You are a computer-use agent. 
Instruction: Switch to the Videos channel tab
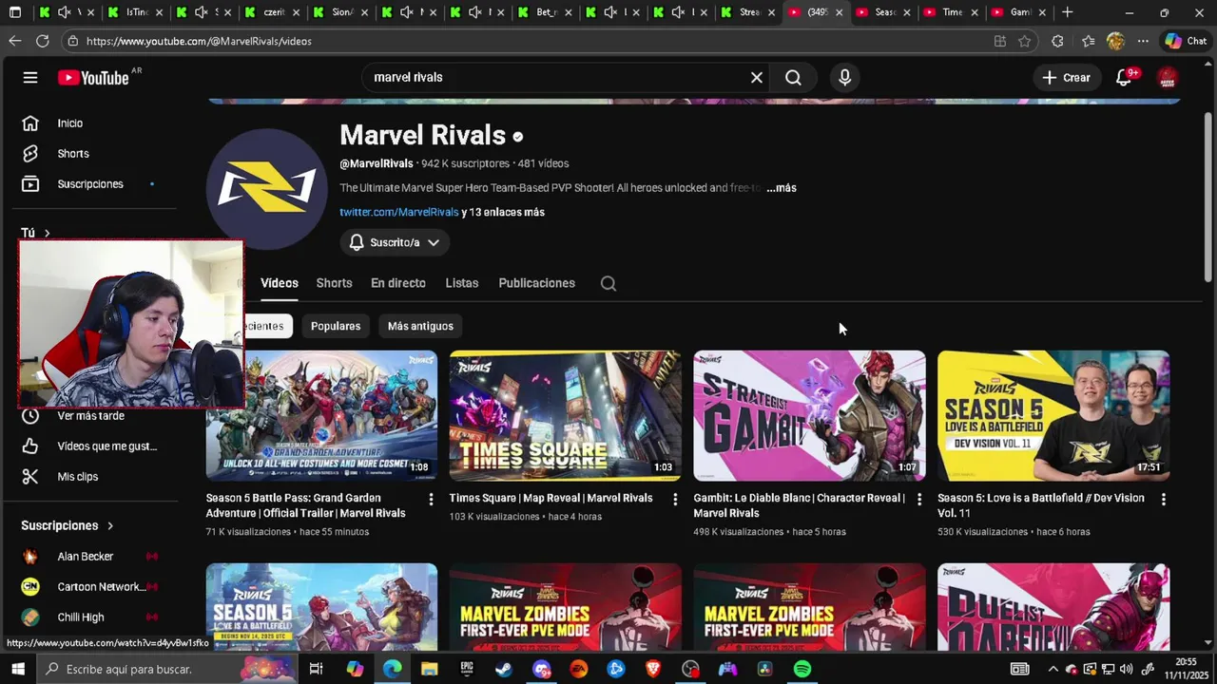click(280, 283)
